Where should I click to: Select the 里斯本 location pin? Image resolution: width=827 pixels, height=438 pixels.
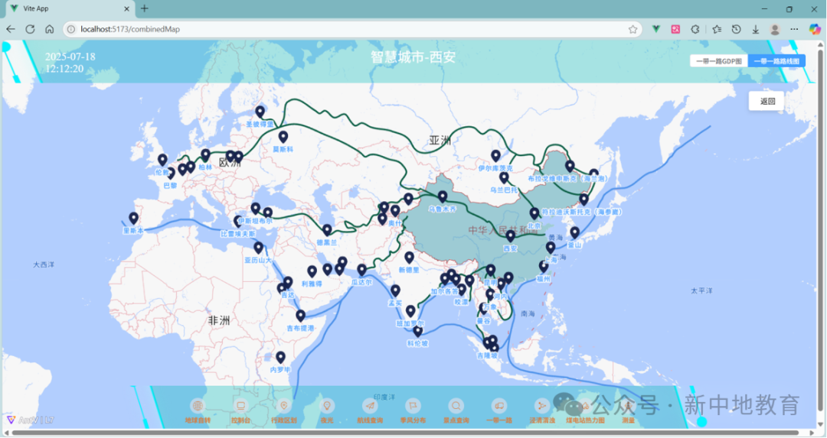(133, 218)
